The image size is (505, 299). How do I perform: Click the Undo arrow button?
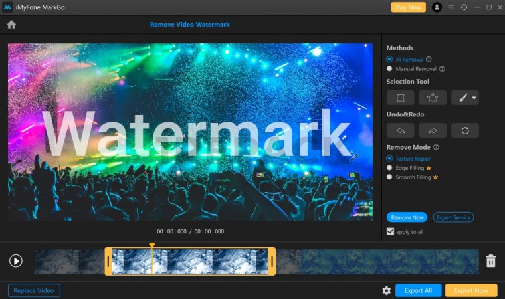click(x=401, y=130)
